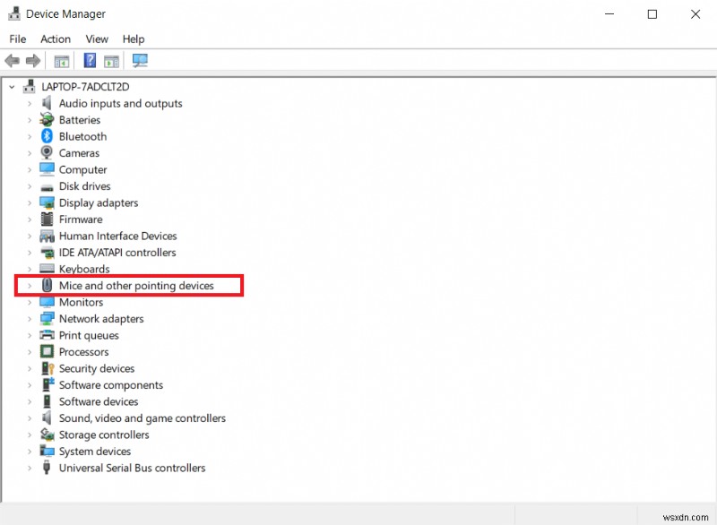Click Show/Hide Action Pane toolbar icon
Image resolution: width=717 pixels, height=525 pixels.
(111, 61)
